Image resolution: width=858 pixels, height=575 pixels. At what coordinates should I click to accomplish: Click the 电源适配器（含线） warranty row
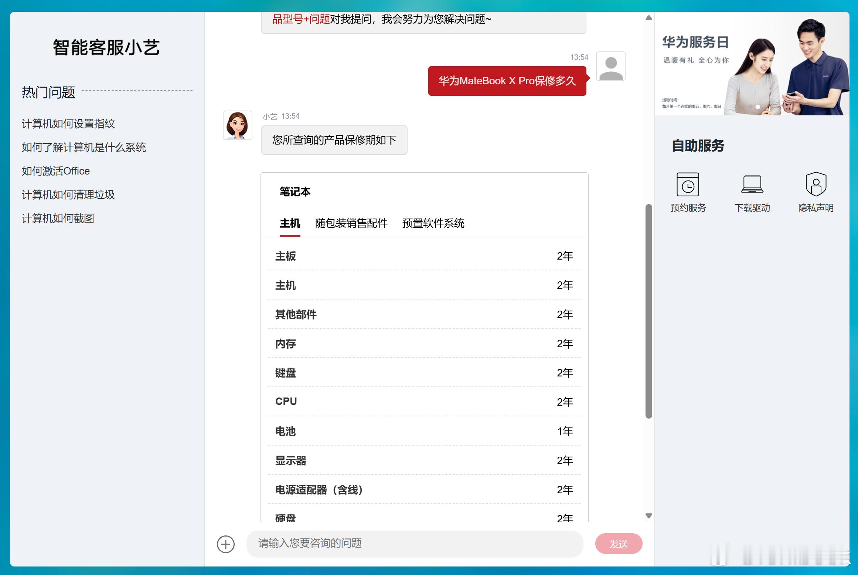[x=424, y=490]
